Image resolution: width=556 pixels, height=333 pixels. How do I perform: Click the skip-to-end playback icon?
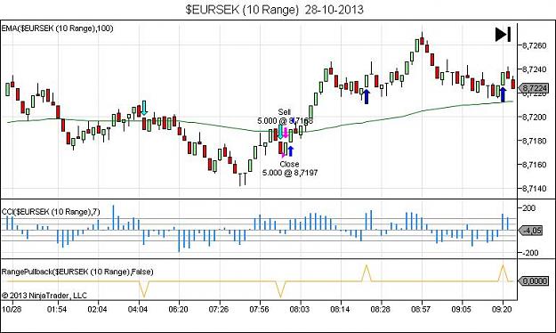pos(504,35)
